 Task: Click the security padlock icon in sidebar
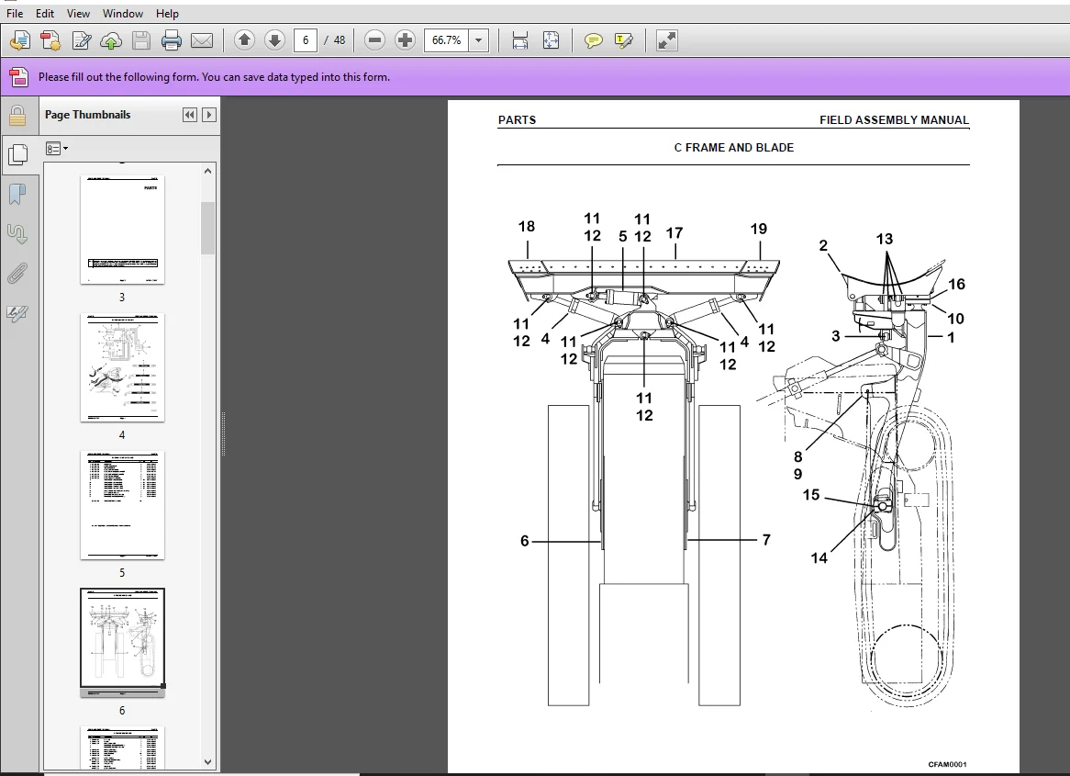17,116
